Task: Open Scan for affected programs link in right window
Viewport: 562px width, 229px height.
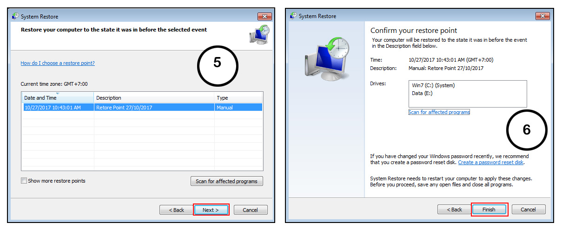Action: coord(439,112)
